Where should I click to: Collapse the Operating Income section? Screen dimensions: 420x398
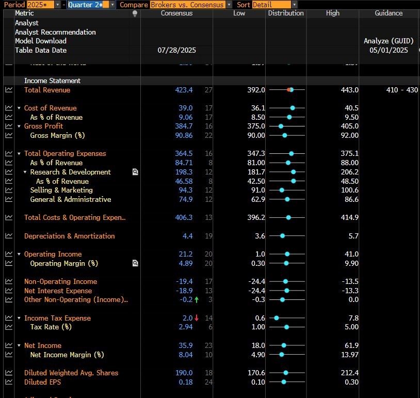(19, 254)
